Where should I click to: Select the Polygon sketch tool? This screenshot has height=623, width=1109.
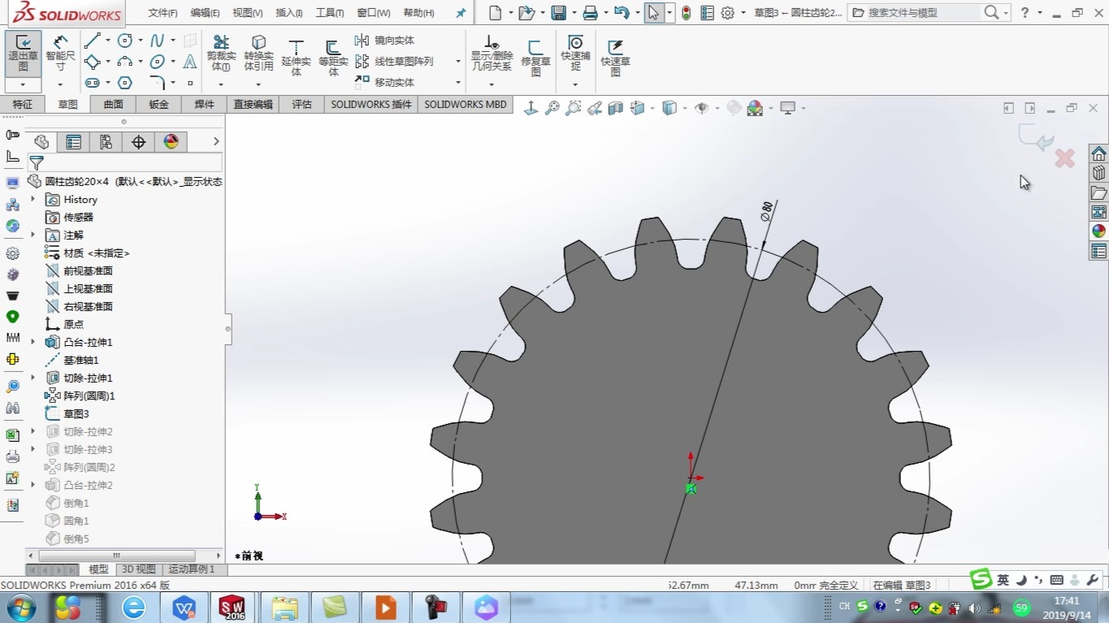click(x=125, y=83)
